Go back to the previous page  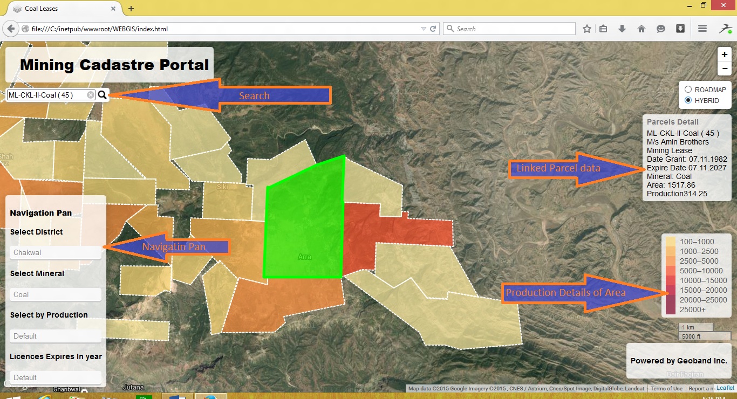coord(11,29)
